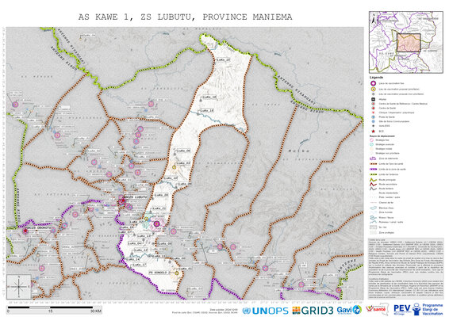Click the antenna green boundary legend swatch
Viewport: 449px width, 317px height.
pos(373,174)
